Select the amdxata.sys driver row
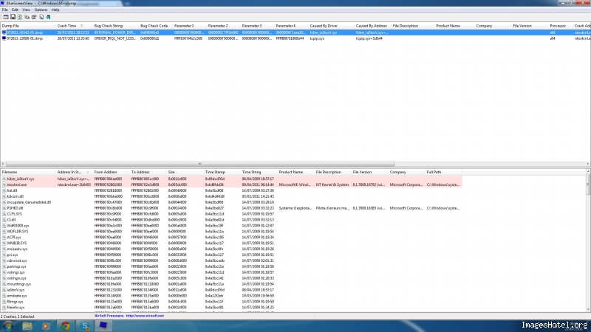 point(231,296)
